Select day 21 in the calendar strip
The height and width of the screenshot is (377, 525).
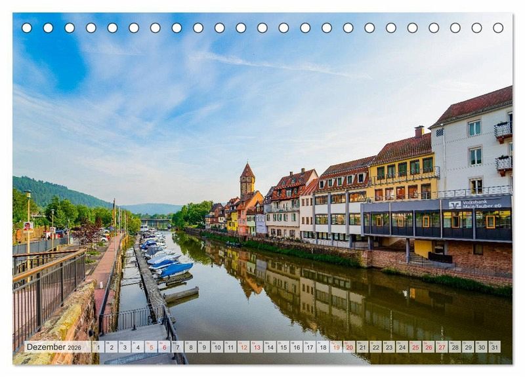(x=363, y=347)
